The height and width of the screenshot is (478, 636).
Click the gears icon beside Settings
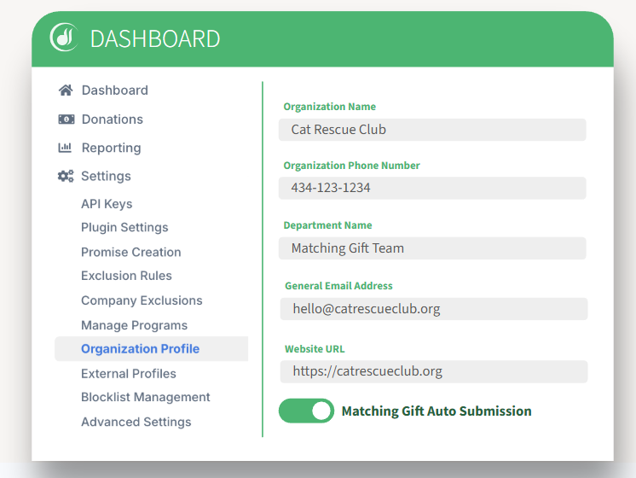point(66,176)
